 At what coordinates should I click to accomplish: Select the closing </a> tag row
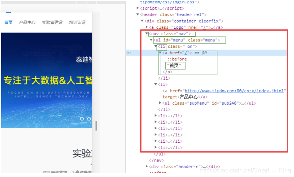[x=168, y=72]
